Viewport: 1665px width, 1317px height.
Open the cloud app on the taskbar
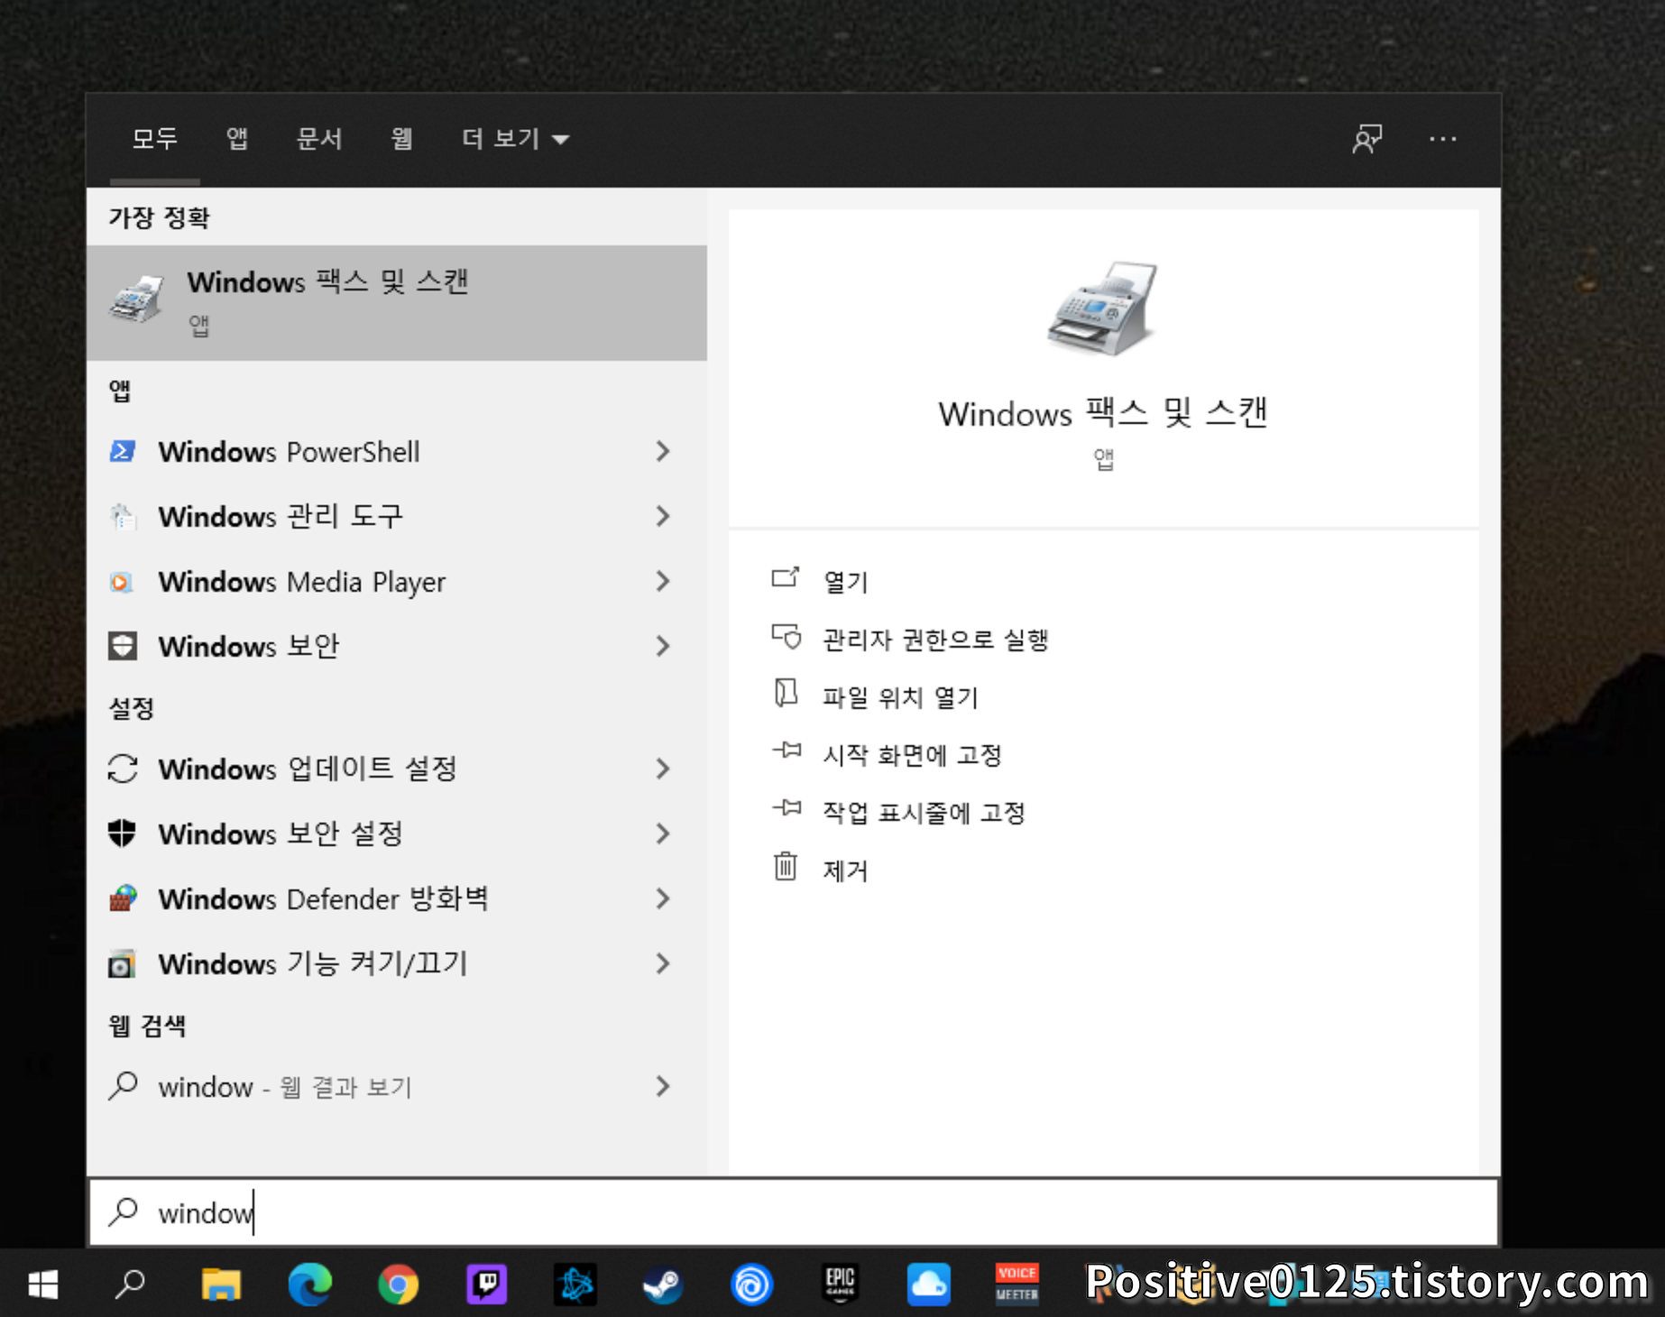click(928, 1285)
